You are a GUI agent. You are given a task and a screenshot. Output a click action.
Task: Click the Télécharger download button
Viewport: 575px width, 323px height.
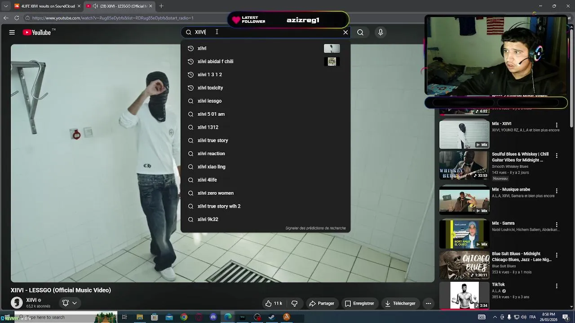pos(400,303)
